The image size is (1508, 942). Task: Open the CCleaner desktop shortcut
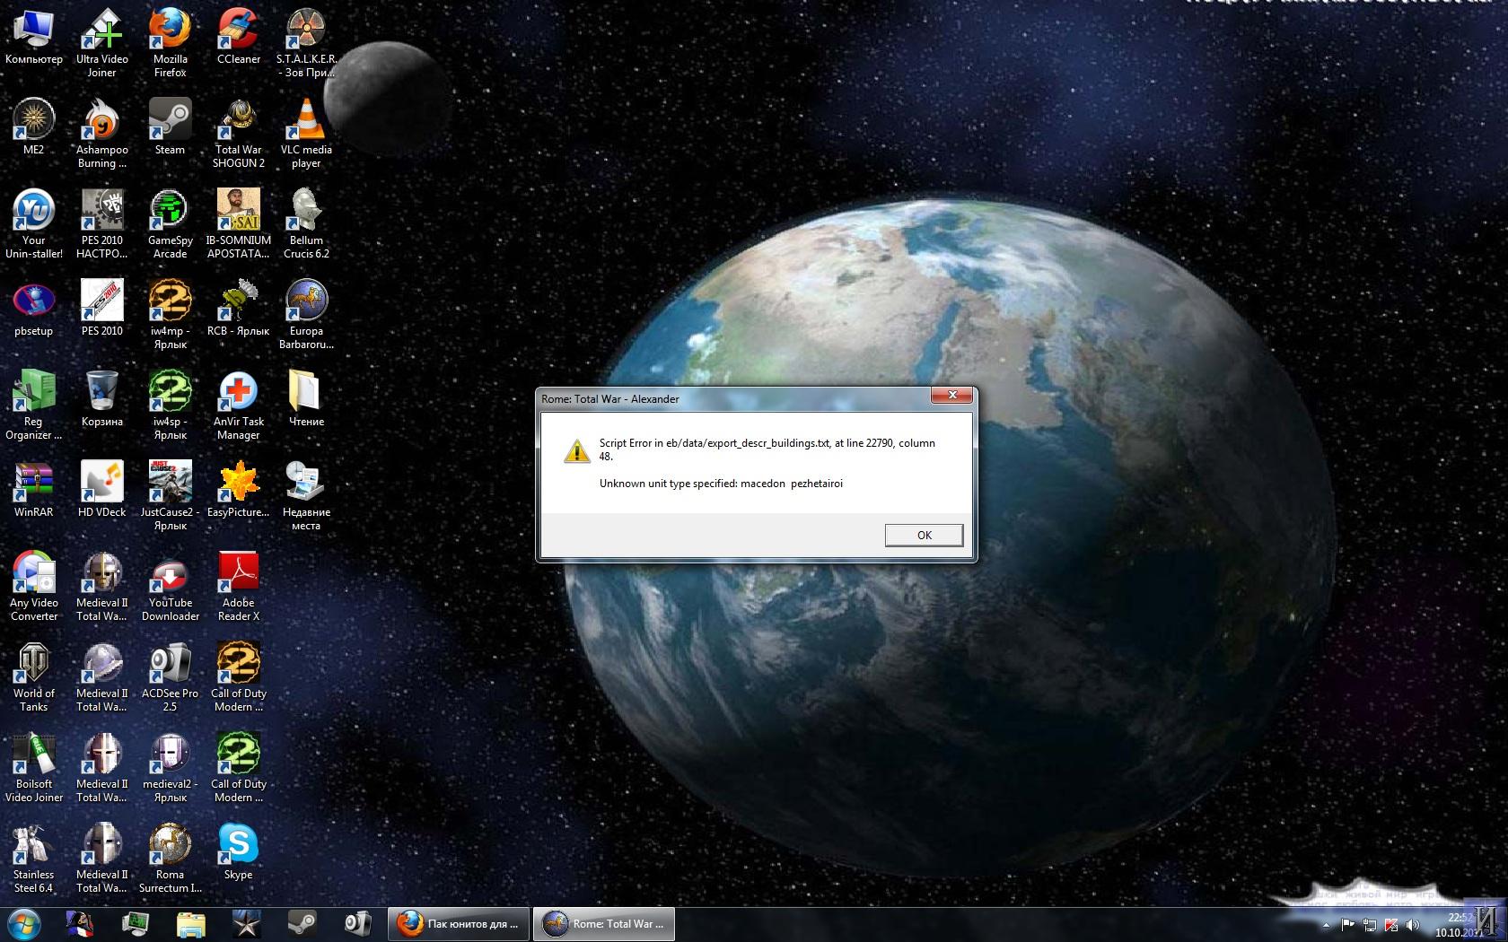[238, 36]
